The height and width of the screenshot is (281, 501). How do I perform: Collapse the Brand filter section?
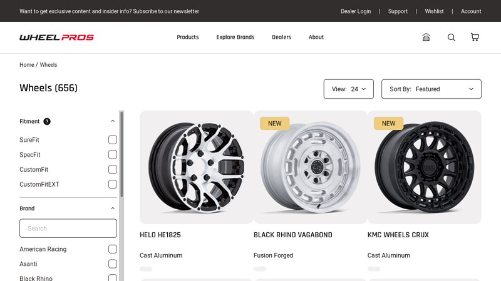113,209
